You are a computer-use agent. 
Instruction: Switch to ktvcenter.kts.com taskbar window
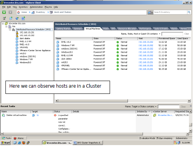click(58, 143)
